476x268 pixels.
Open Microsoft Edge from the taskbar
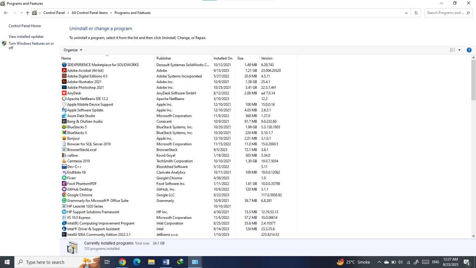point(137,262)
